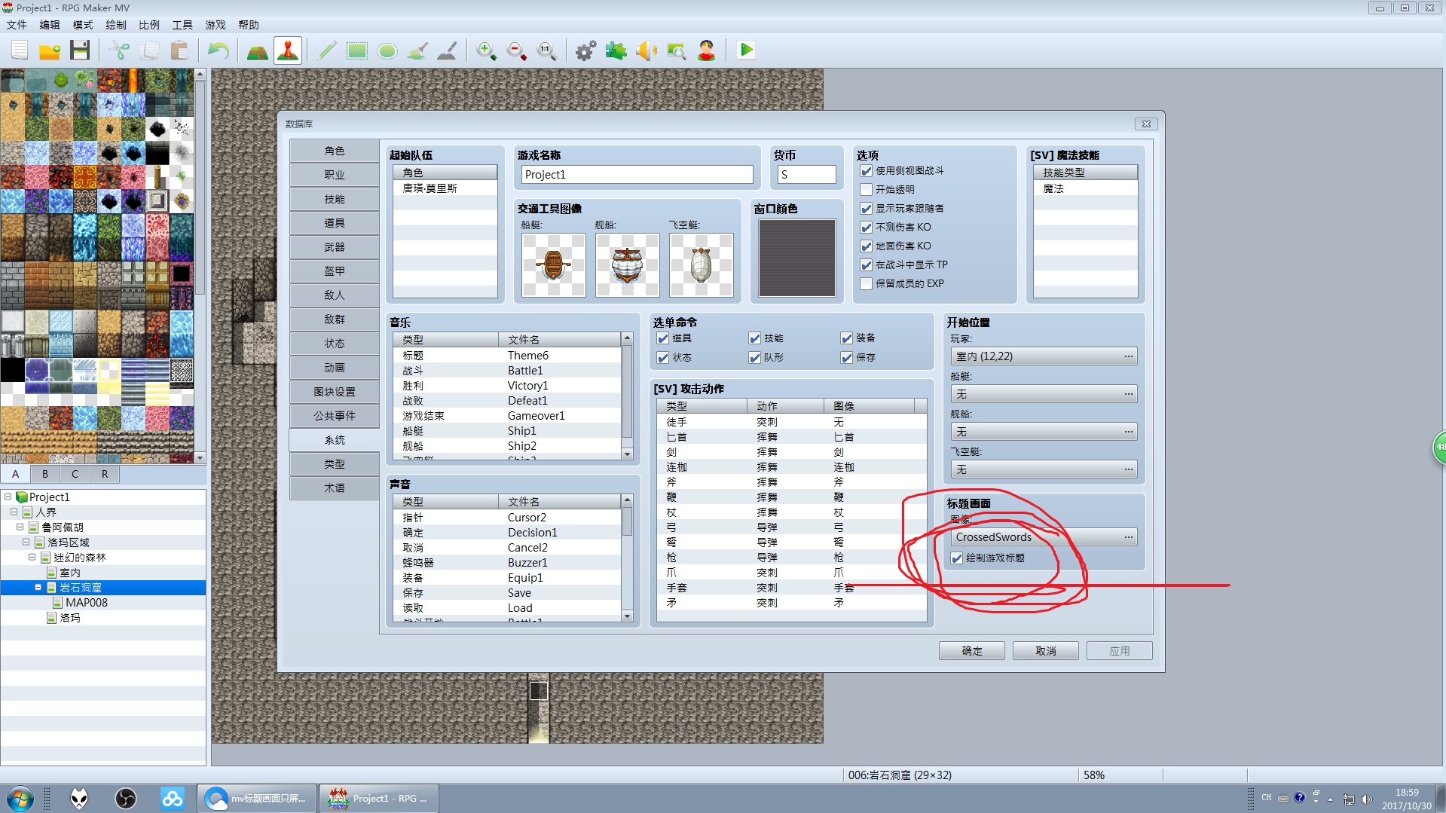
Task: Select tileset tab B
Action: [x=45, y=474]
